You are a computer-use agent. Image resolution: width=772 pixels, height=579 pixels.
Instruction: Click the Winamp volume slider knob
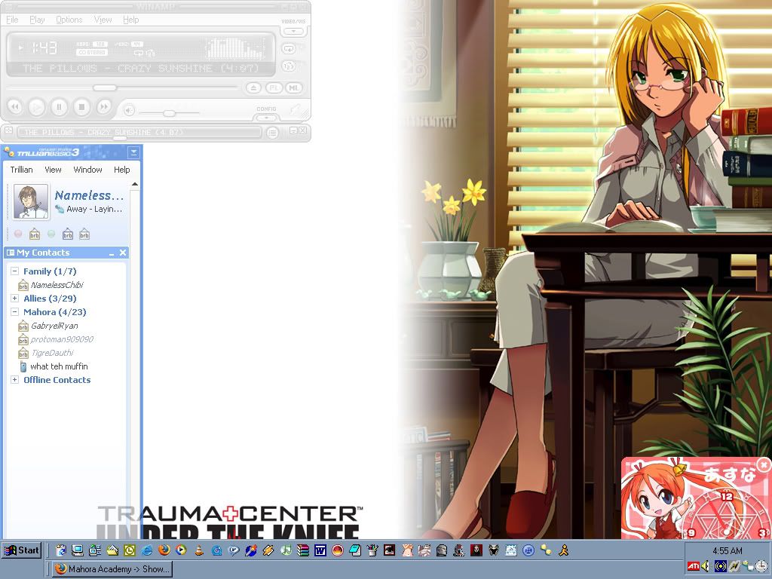[169, 113]
